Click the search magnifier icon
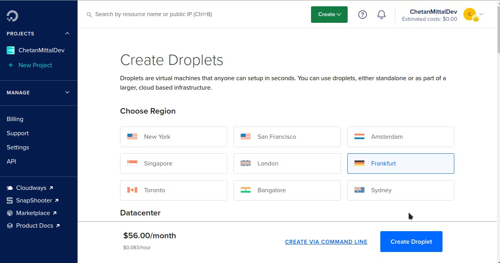The width and height of the screenshot is (500, 263). (x=89, y=15)
